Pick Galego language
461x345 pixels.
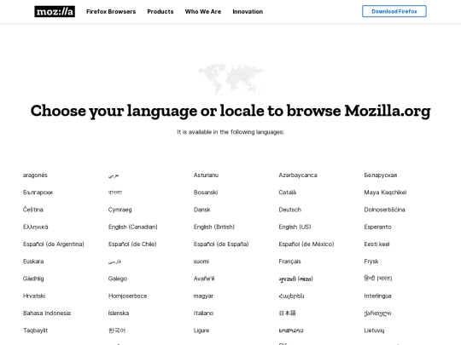click(118, 279)
